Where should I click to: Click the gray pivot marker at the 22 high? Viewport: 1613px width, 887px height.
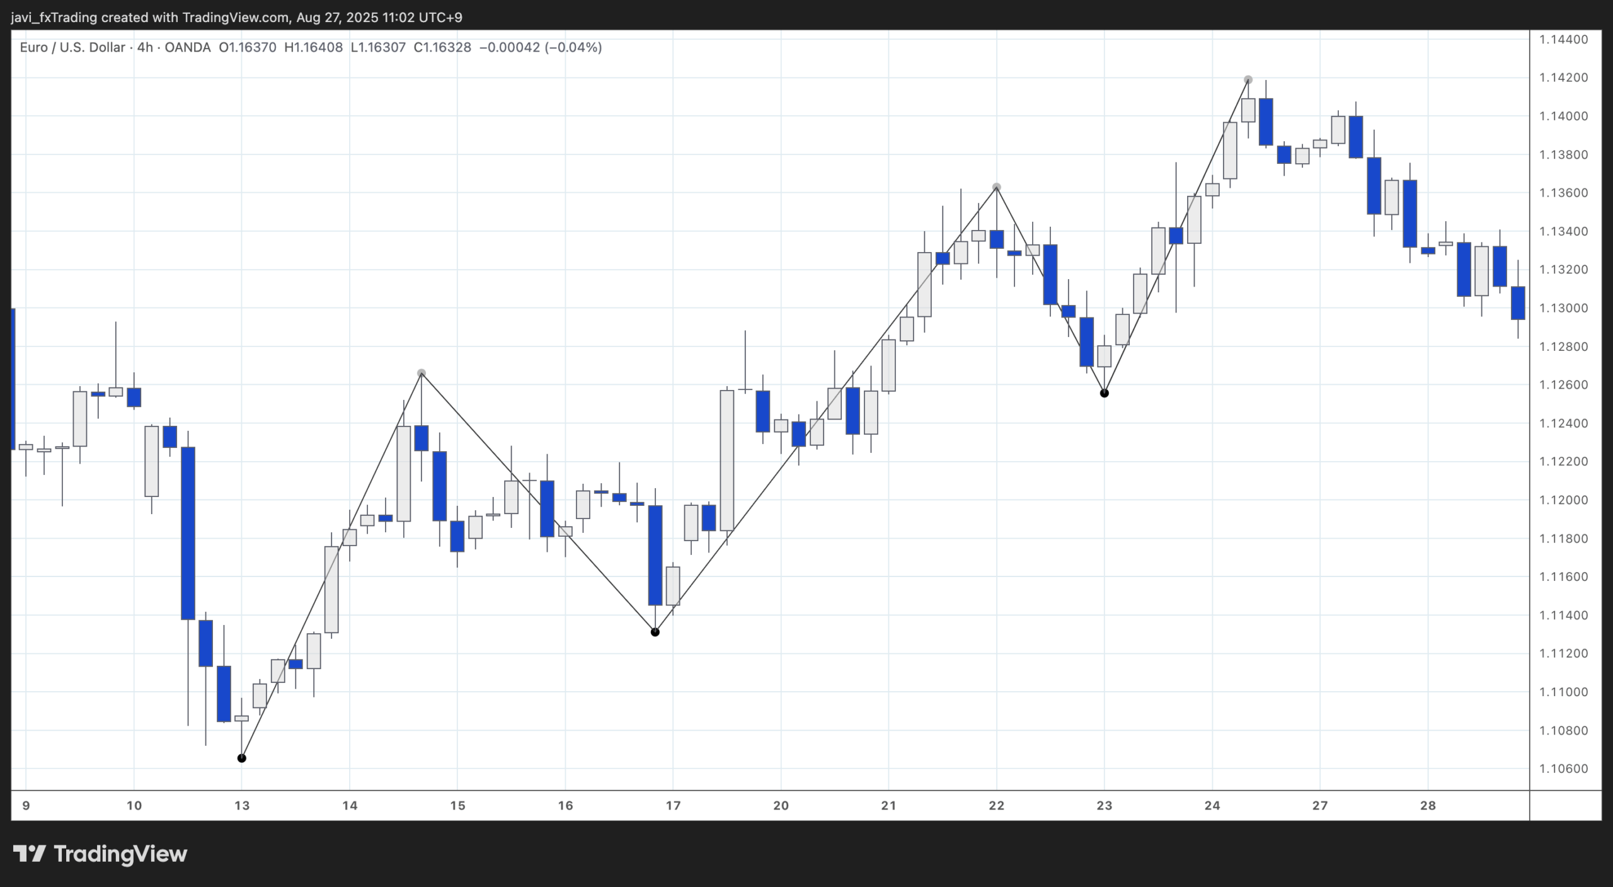pyautogui.click(x=996, y=187)
